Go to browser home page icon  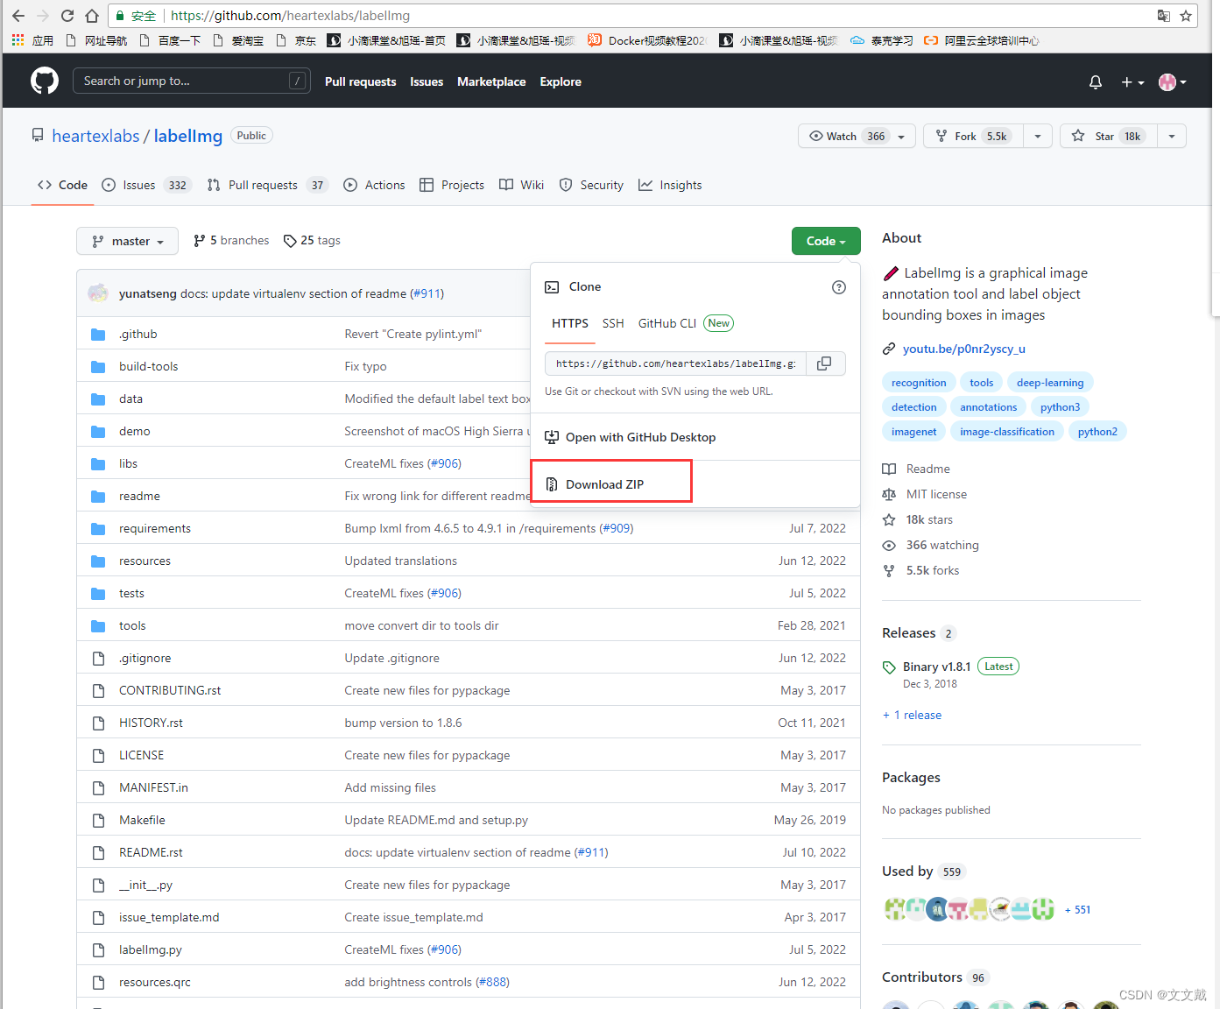pyautogui.click(x=92, y=16)
